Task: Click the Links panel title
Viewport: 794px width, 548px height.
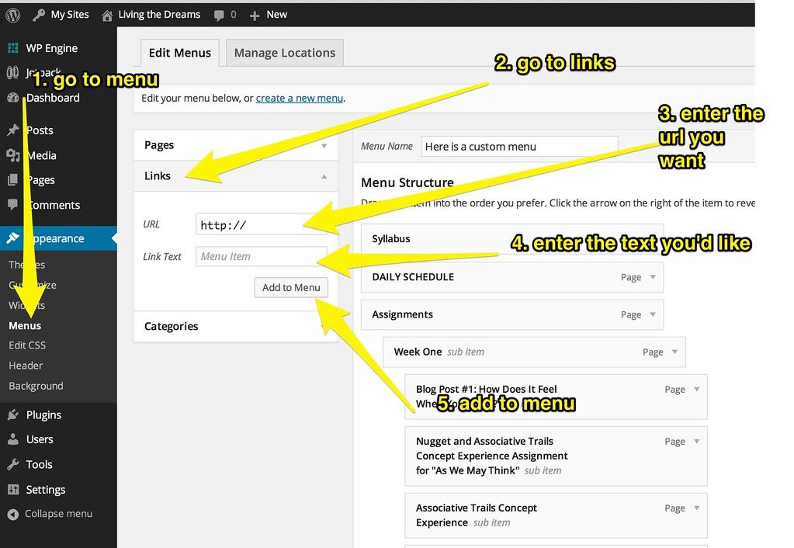Action: click(x=158, y=175)
